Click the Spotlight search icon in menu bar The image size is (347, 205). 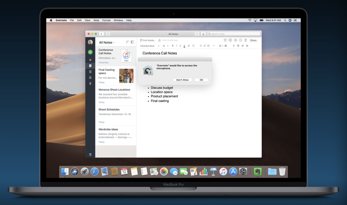[285, 20]
